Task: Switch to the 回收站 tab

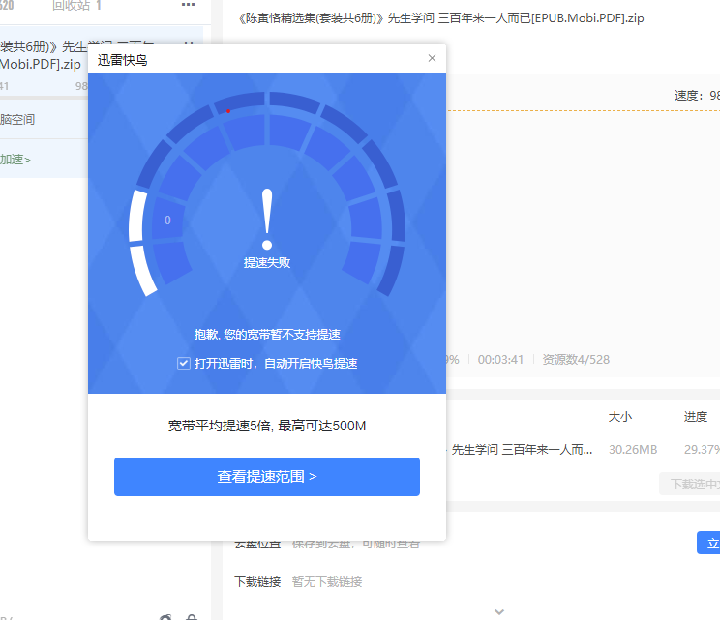Action: tap(76, 6)
